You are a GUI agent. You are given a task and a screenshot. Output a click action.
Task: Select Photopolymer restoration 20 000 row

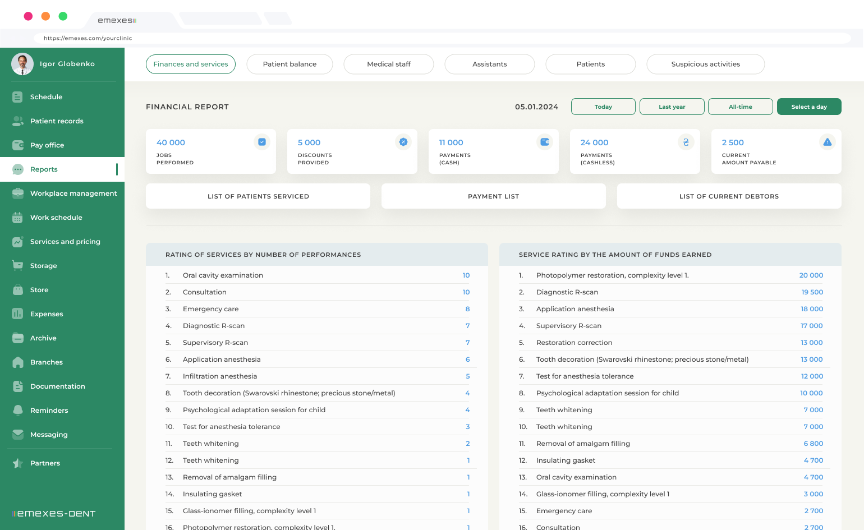coord(671,275)
